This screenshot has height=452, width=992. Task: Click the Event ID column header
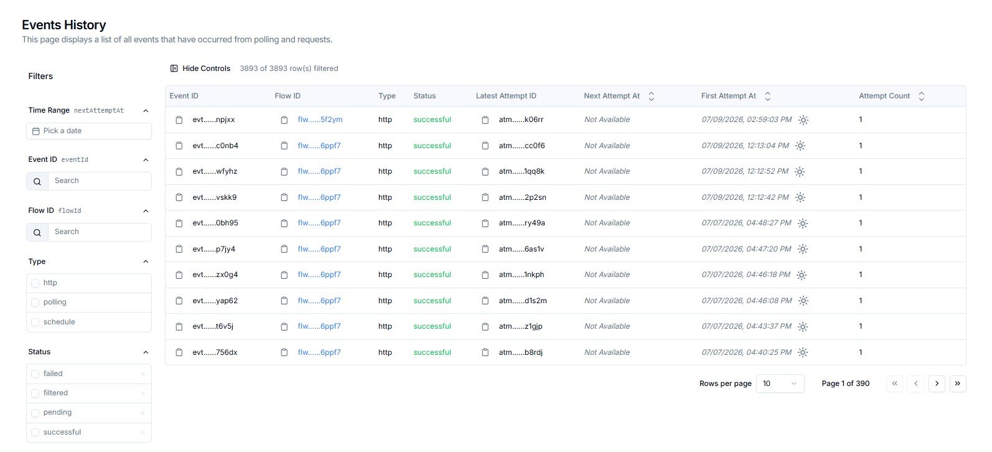pos(184,96)
